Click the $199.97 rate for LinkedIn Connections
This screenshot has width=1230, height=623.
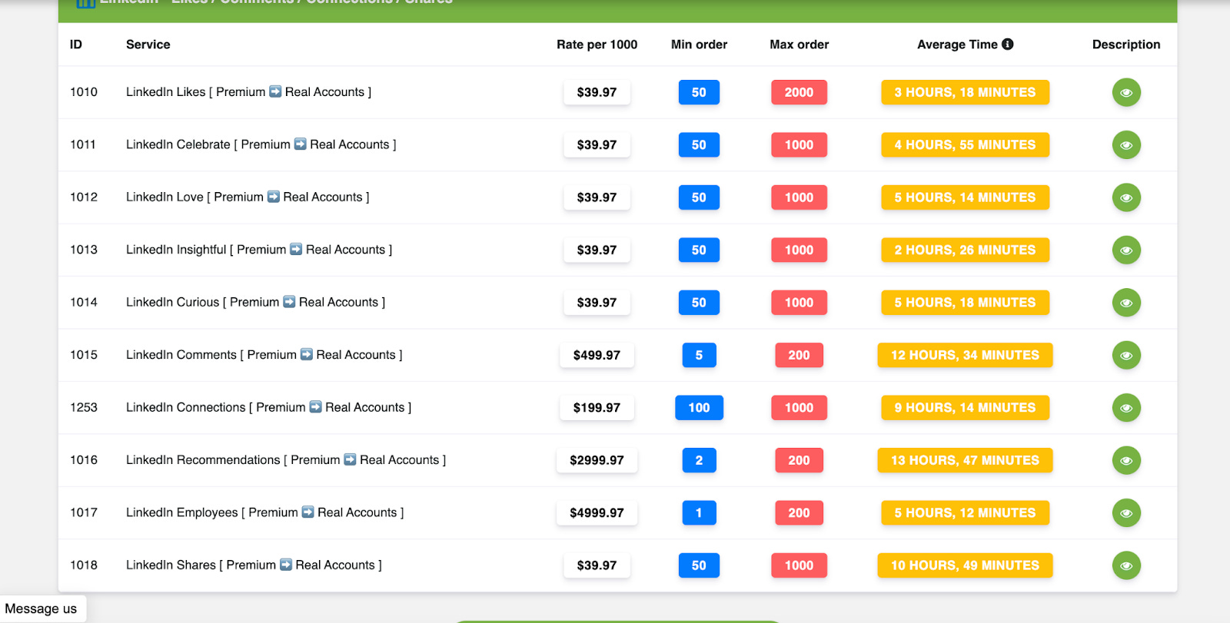tap(597, 408)
